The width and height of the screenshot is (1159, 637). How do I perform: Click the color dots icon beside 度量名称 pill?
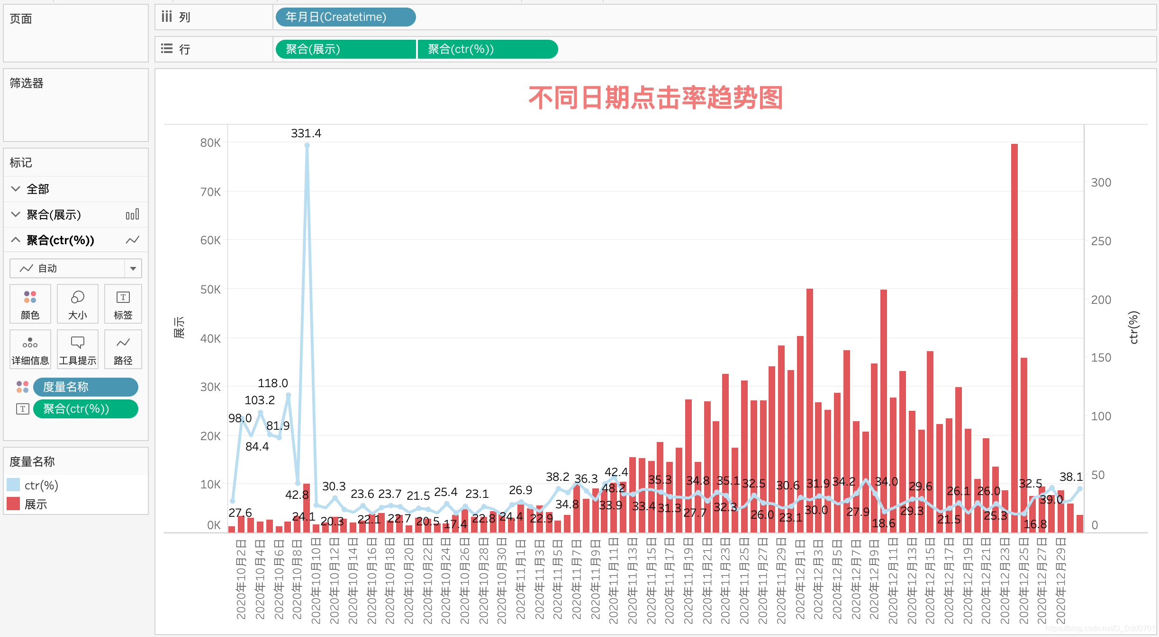click(x=22, y=387)
